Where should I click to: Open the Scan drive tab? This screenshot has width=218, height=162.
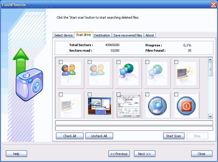point(83,35)
